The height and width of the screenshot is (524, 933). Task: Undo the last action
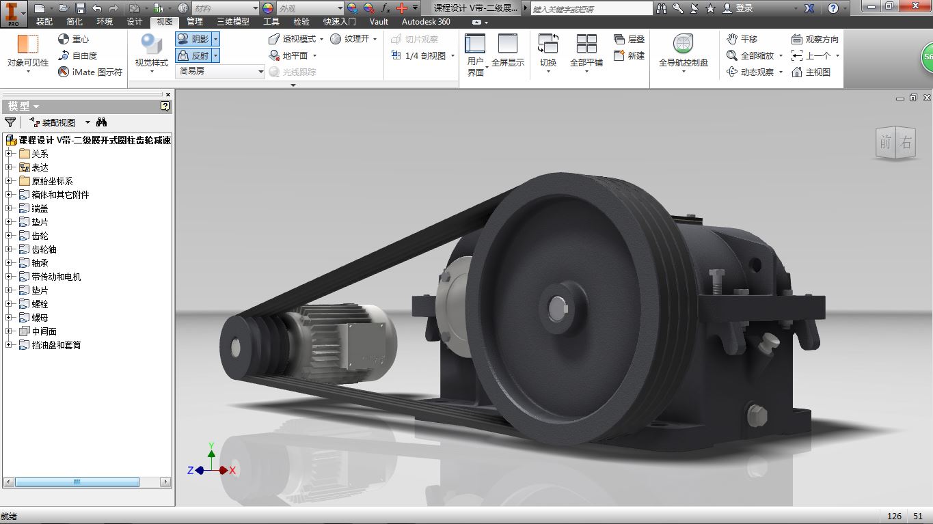pos(96,8)
